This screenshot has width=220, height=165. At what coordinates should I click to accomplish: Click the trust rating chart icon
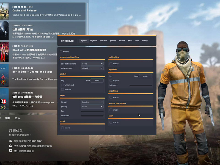click(x=10, y=151)
